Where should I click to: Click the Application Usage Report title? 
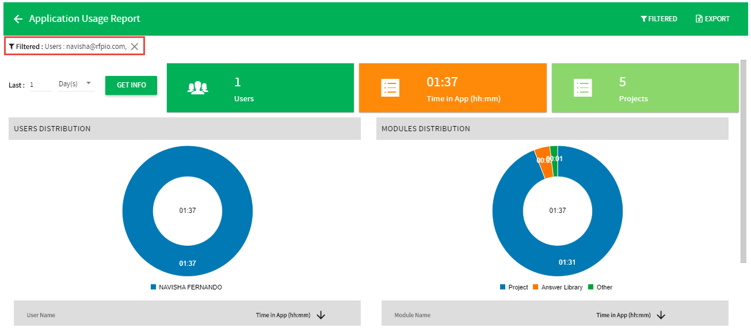85,19
